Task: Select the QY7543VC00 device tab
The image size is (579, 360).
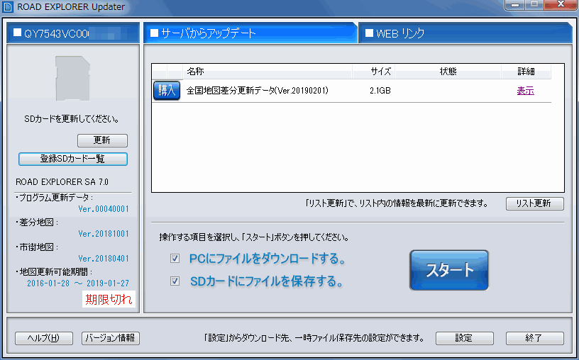Action: tap(73, 33)
